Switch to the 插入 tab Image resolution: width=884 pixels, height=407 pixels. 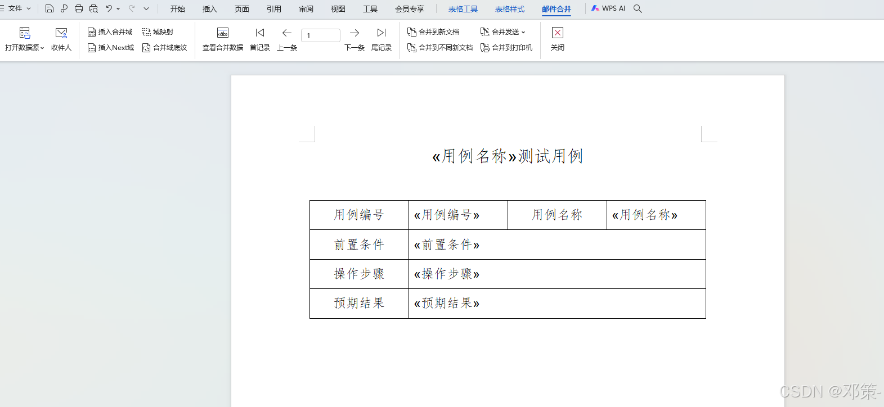(210, 9)
